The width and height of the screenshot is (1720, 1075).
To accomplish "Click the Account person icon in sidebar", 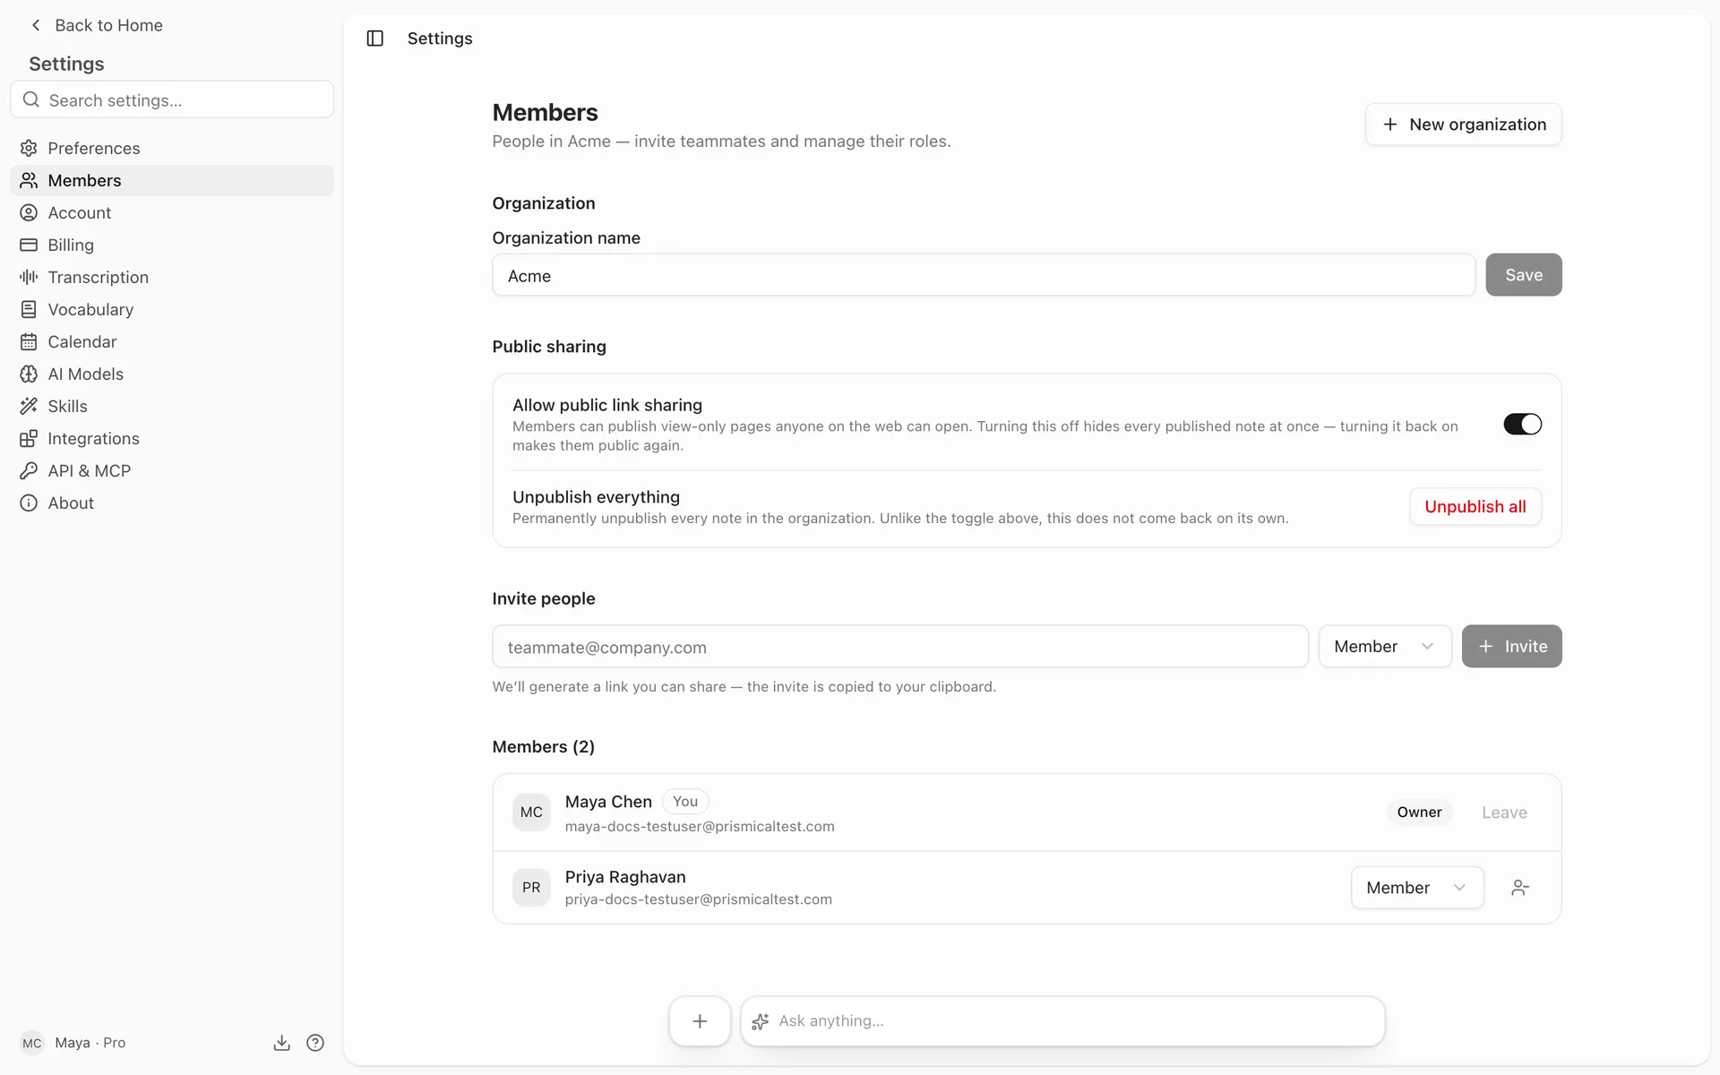I will pos(29,212).
